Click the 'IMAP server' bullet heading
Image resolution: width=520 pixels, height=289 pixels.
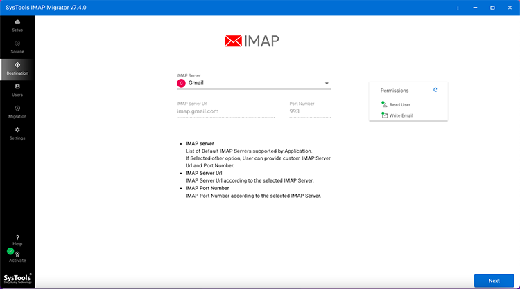click(x=200, y=144)
